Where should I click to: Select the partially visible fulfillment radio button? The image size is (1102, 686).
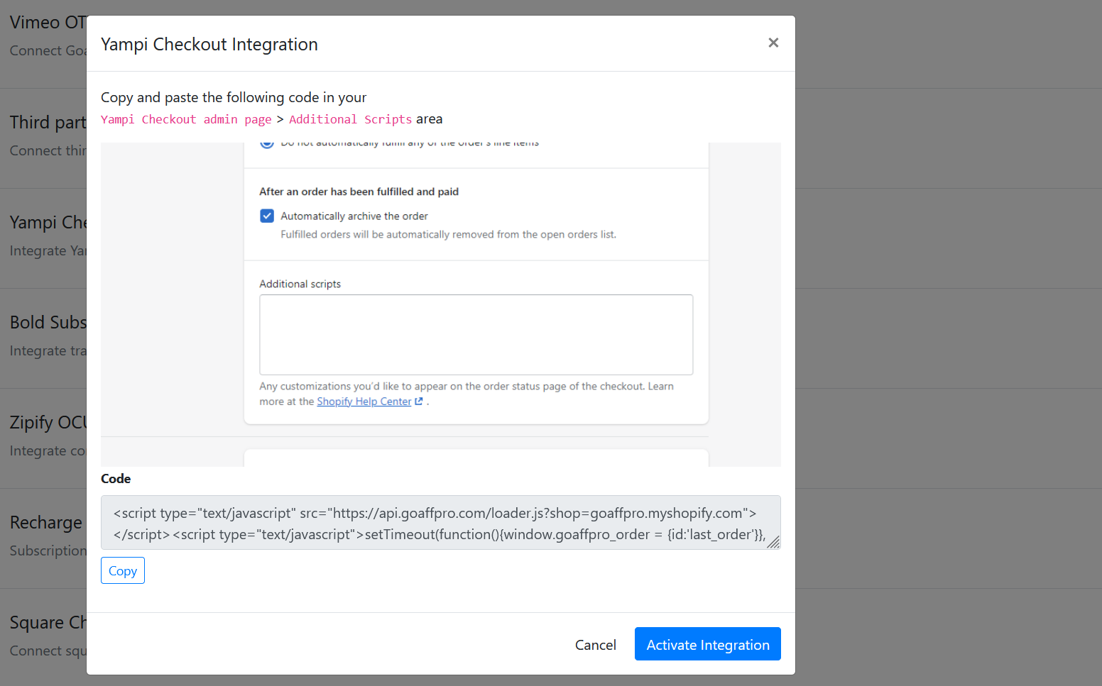pos(267,144)
